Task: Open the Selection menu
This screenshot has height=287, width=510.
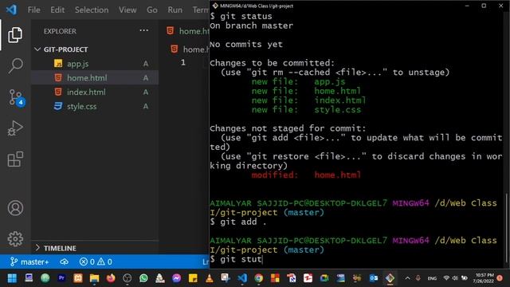Action: click(x=92, y=10)
